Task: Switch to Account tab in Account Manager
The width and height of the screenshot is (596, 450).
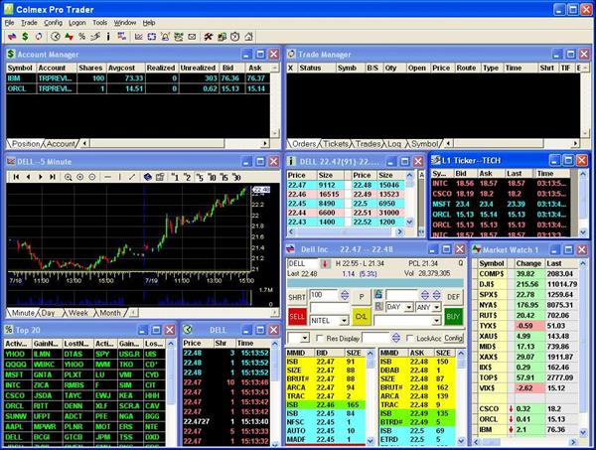Action: (x=61, y=144)
